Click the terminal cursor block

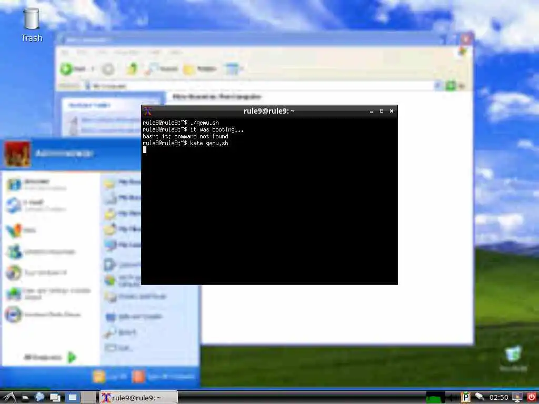145,150
